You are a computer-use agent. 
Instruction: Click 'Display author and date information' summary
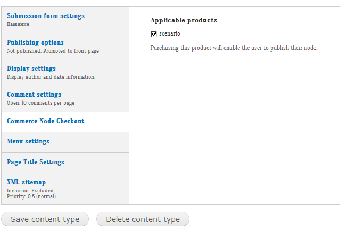51,77
